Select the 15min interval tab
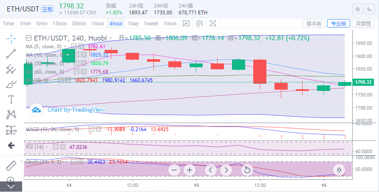Image resolution: width=379 pixels, height=192 pixels. [59, 24]
